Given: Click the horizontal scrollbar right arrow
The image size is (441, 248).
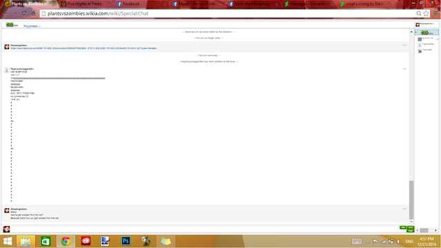Looking at the screenshot, I should click(x=436, y=230).
